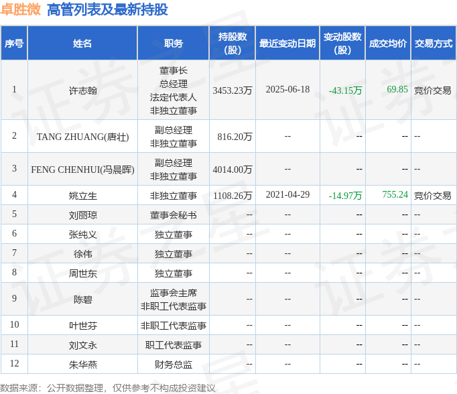
Task: Click 独立董事 title of 徐伟
Action: click(174, 254)
